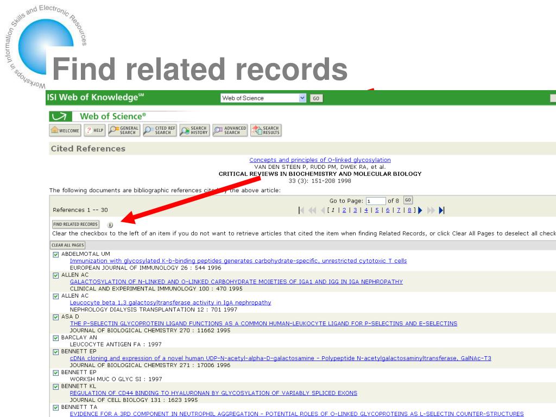Uncheck the BENNETT KL reference checkbox

tap(56, 387)
